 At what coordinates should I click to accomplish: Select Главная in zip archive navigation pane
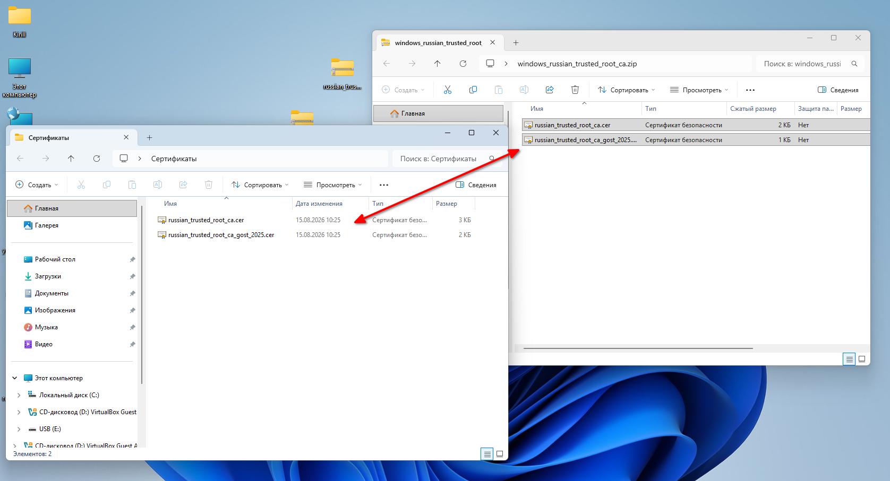click(438, 113)
